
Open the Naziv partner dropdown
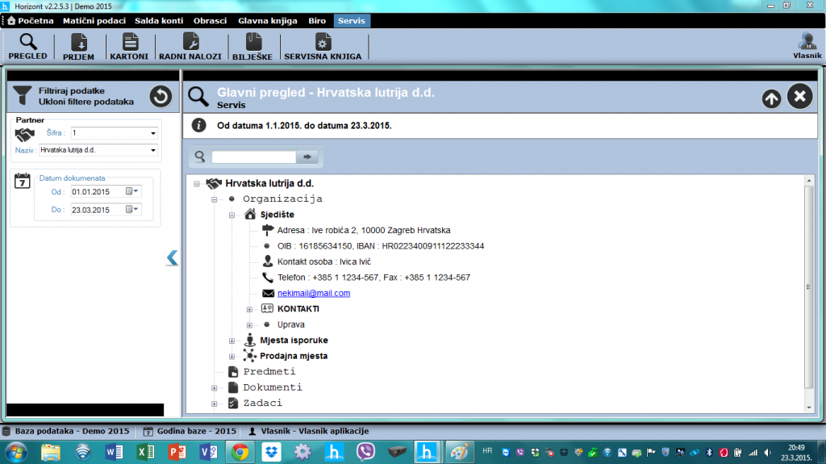point(152,150)
